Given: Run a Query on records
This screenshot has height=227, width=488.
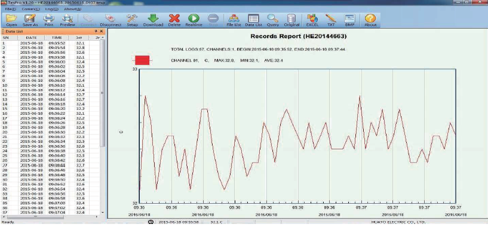Looking at the screenshot, I should click(x=272, y=20).
